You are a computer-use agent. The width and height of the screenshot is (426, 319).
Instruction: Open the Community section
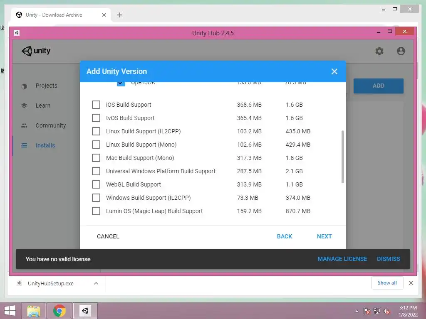(50, 125)
